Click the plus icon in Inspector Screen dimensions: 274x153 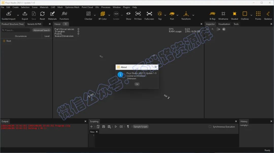(x=213, y=29)
